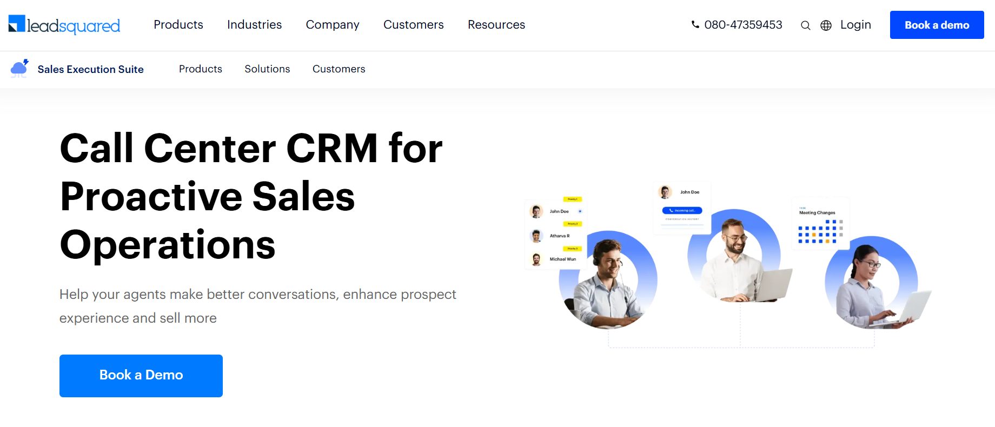
Task: Open Customers in the suite submenu
Action: coord(339,69)
